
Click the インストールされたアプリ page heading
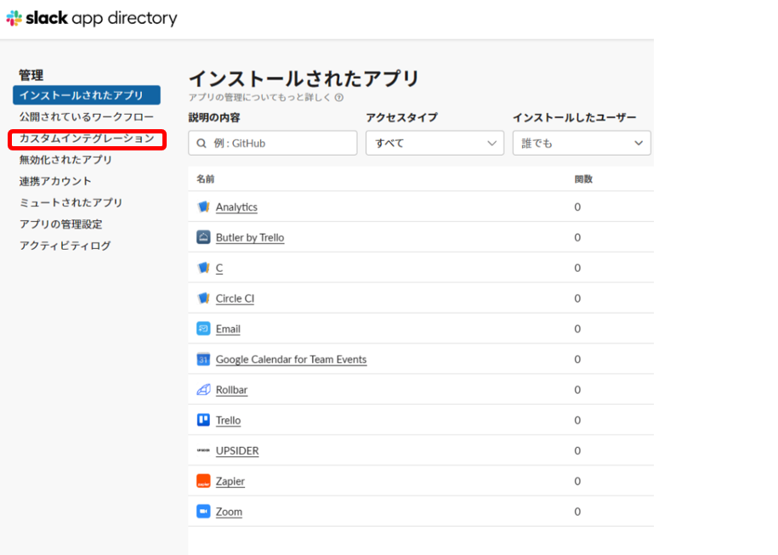coord(304,78)
